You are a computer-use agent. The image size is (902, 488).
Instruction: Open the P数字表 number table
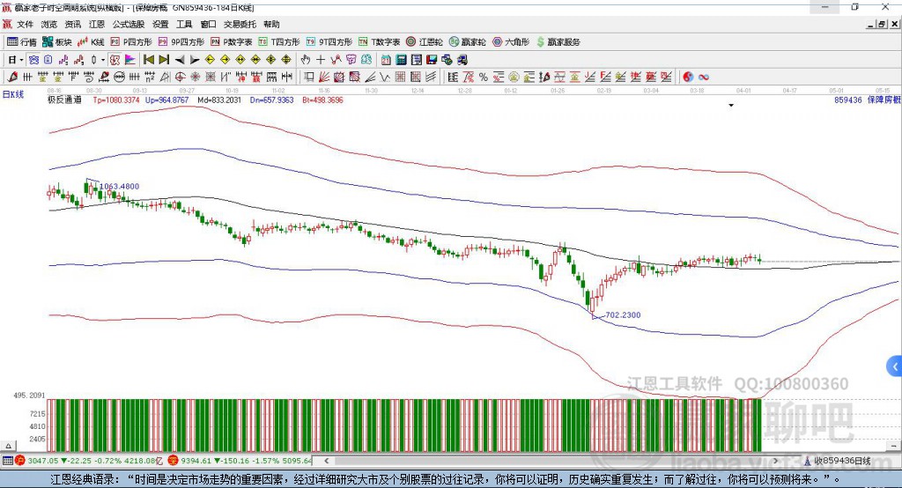(232, 42)
